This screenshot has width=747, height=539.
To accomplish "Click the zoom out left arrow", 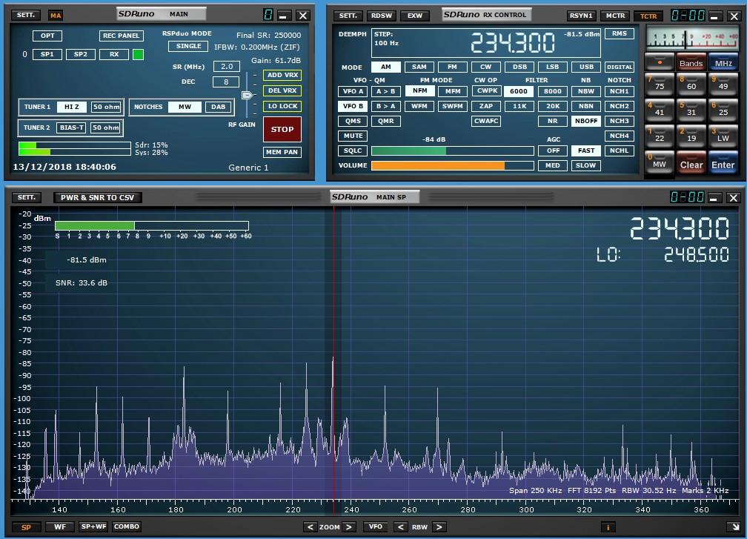I will click(x=310, y=526).
